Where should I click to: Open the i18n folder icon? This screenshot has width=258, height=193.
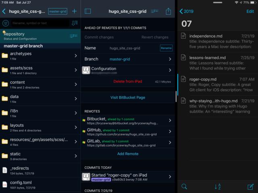(x=5, y=113)
